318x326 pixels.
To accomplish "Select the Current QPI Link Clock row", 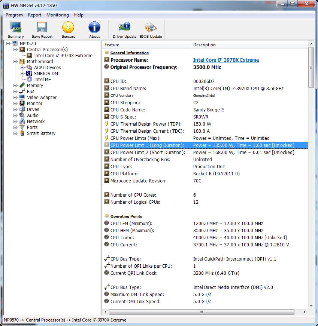I will pyautogui.click(x=206, y=273).
